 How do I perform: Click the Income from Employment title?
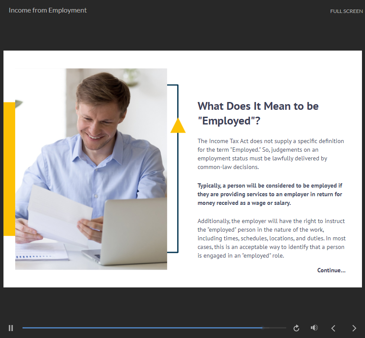coord(48,10)
